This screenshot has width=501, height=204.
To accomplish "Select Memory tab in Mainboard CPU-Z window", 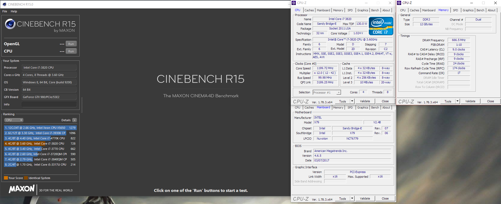I will click(338, 108).
